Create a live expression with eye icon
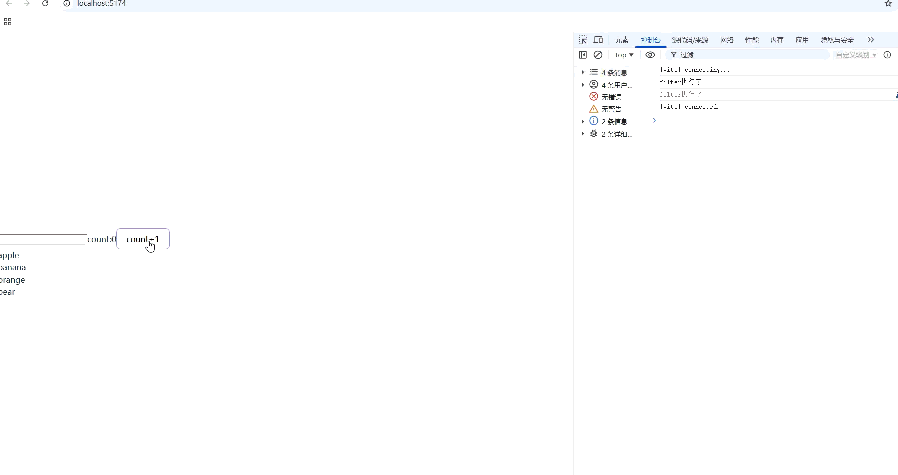898x475 pixels. point(650,55)
